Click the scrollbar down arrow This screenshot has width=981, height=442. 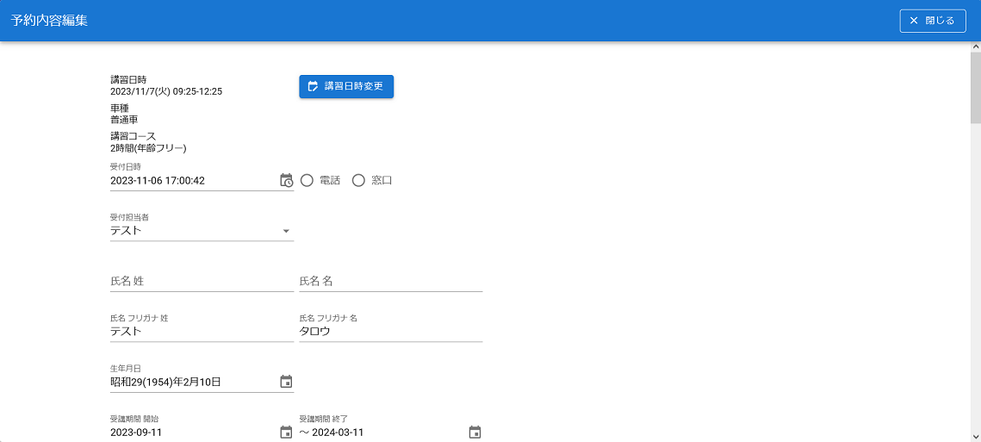coord(975,436)
